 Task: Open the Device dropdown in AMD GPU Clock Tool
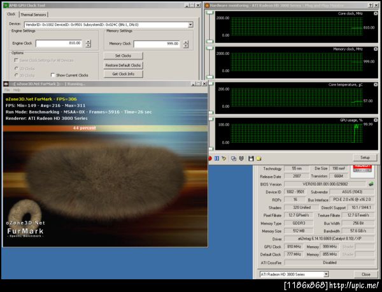191,25
